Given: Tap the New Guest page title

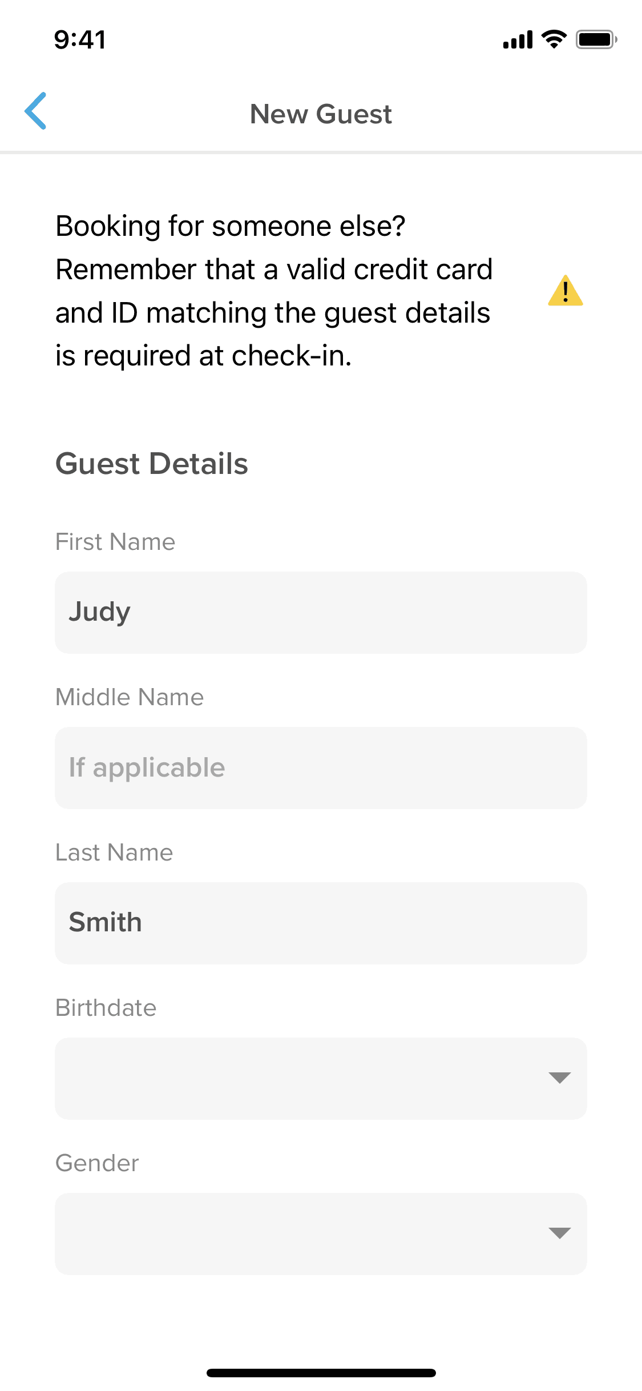Looking at the screenshot, I should click(321, 114).
